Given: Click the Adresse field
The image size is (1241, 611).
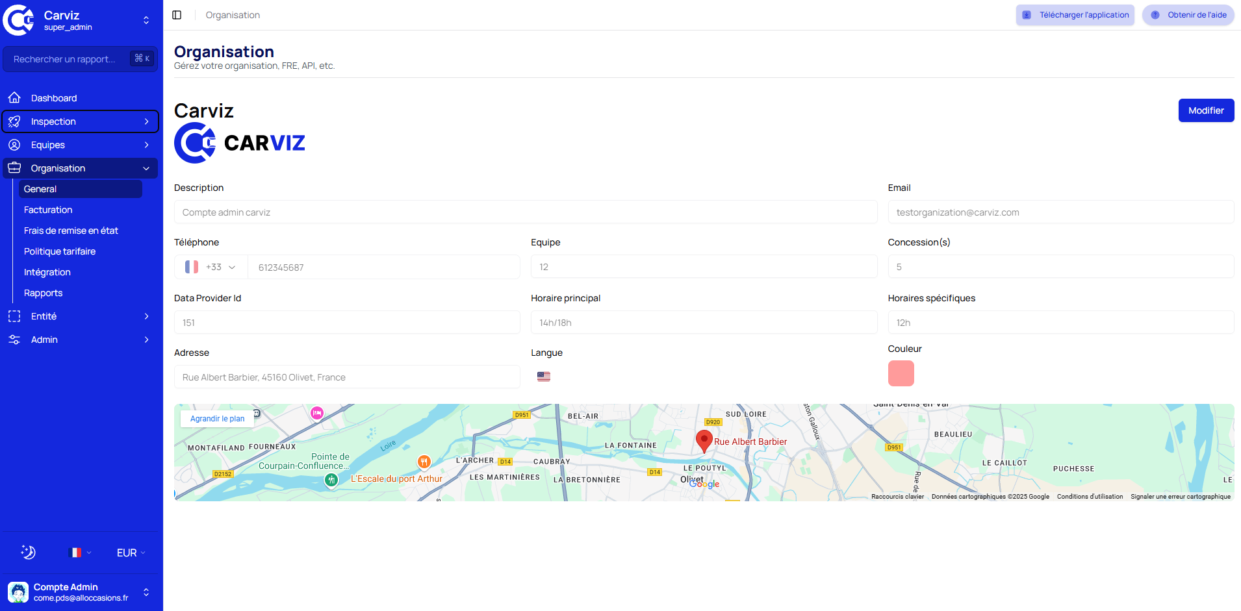Looking at the screenshot, I should (347, 377).
